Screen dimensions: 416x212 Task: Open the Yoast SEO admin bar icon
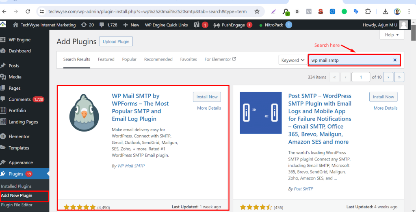pyautogui.click(x=196, y=25)
